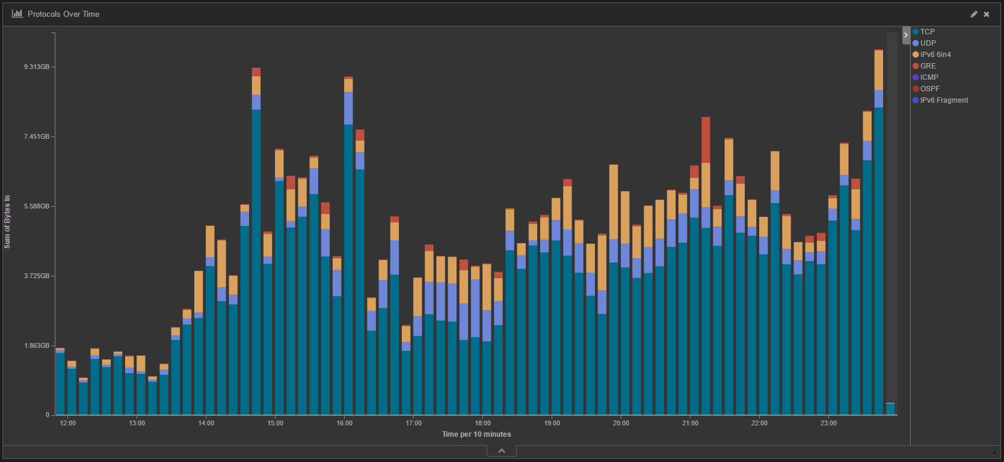1004x462 pixels.
Task: Click the resize handle in panel corner
Action: click(994, 451)
